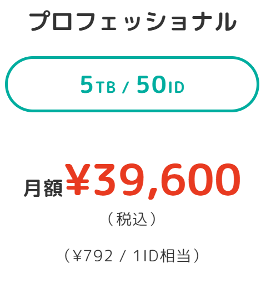Click the large "50" ID count in pill

click(151, 85)
